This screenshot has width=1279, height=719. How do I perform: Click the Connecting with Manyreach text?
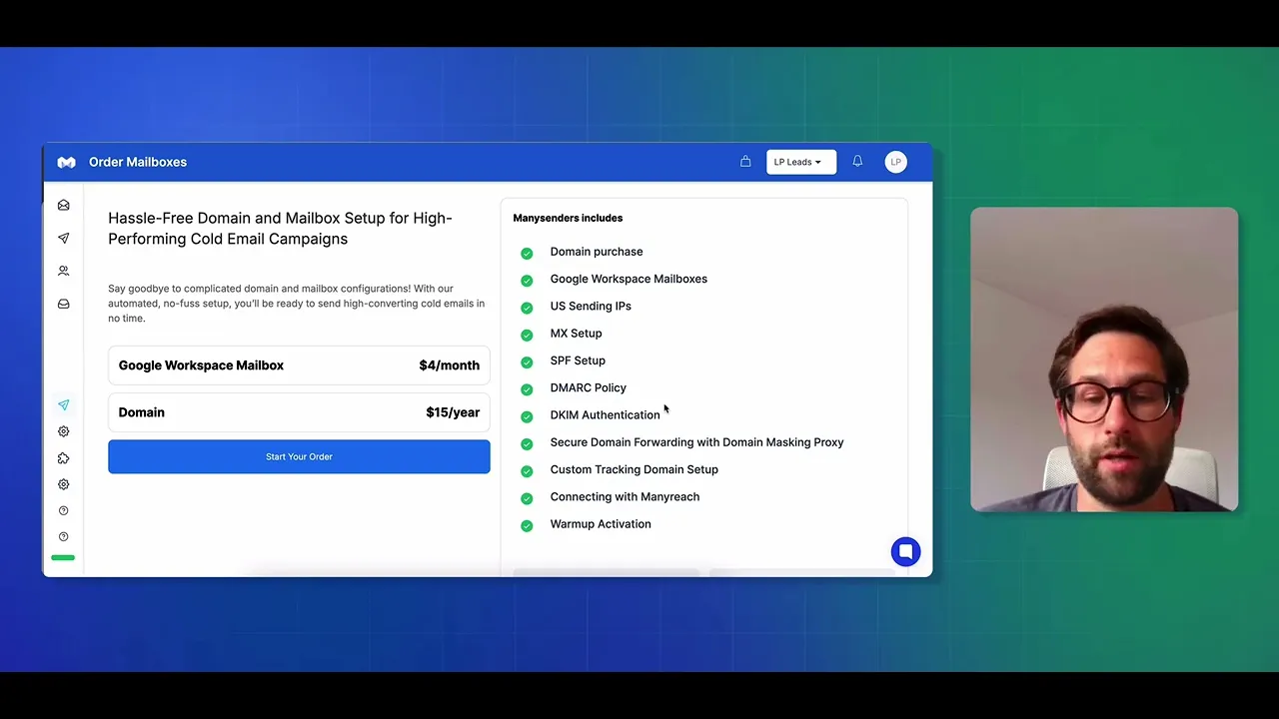tap(625, 496)
